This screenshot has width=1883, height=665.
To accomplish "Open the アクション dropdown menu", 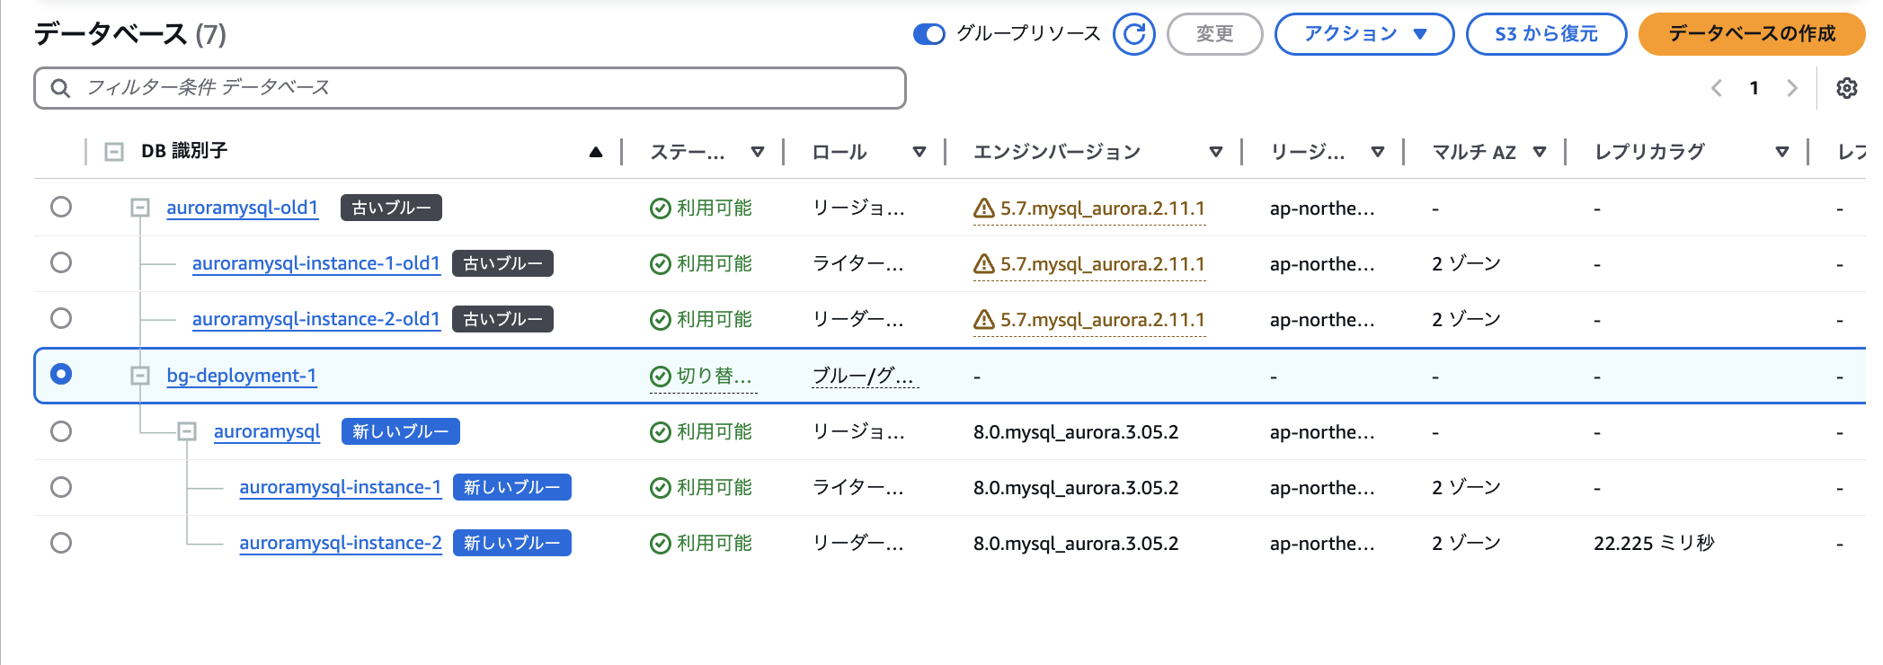I will (x=1363, y=34).
